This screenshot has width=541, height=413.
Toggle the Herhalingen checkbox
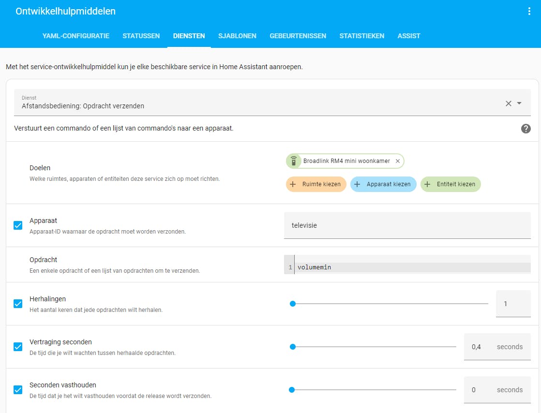(18, 304)
